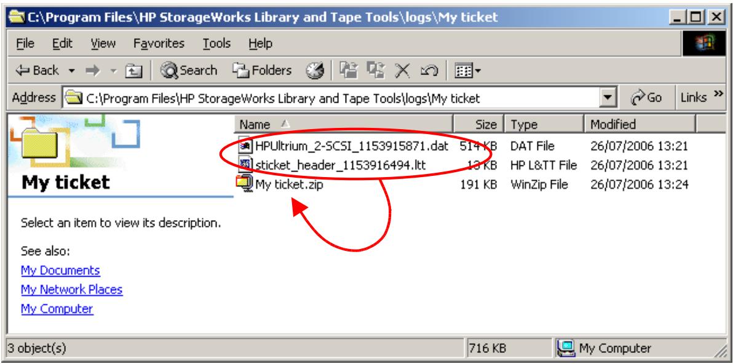733x364 pixels.
Task: Click the WinZip File type cell
Action: click(x=539, y=184)
